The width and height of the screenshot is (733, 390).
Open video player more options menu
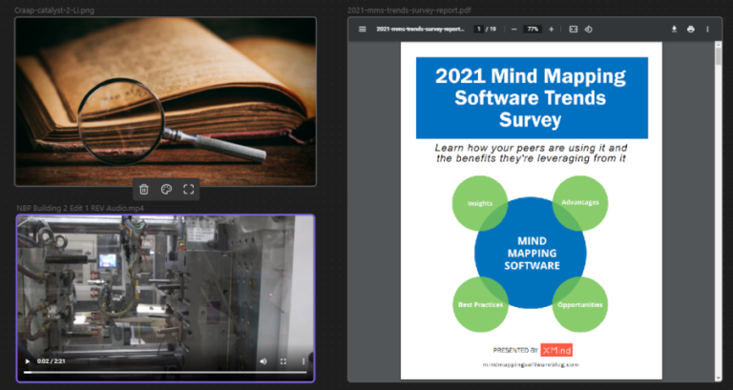[x=304, y=361]
